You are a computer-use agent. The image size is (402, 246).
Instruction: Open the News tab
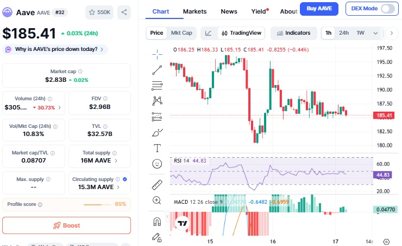pos(229,11)
